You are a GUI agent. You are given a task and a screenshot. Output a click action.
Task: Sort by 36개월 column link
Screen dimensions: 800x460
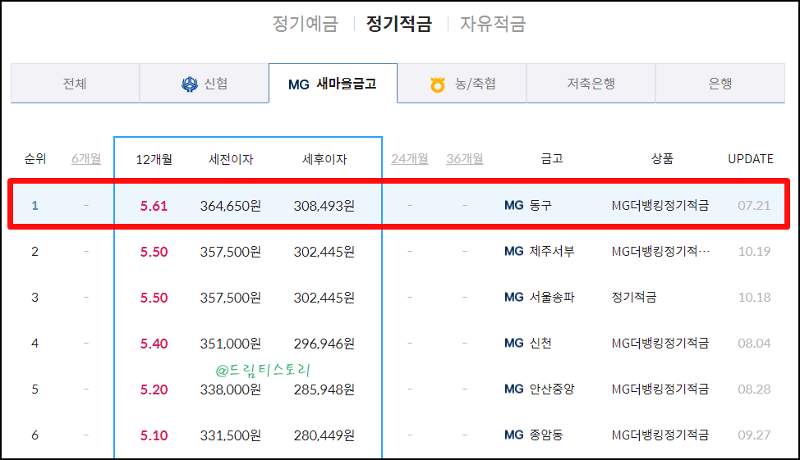[x=465, y=159]
